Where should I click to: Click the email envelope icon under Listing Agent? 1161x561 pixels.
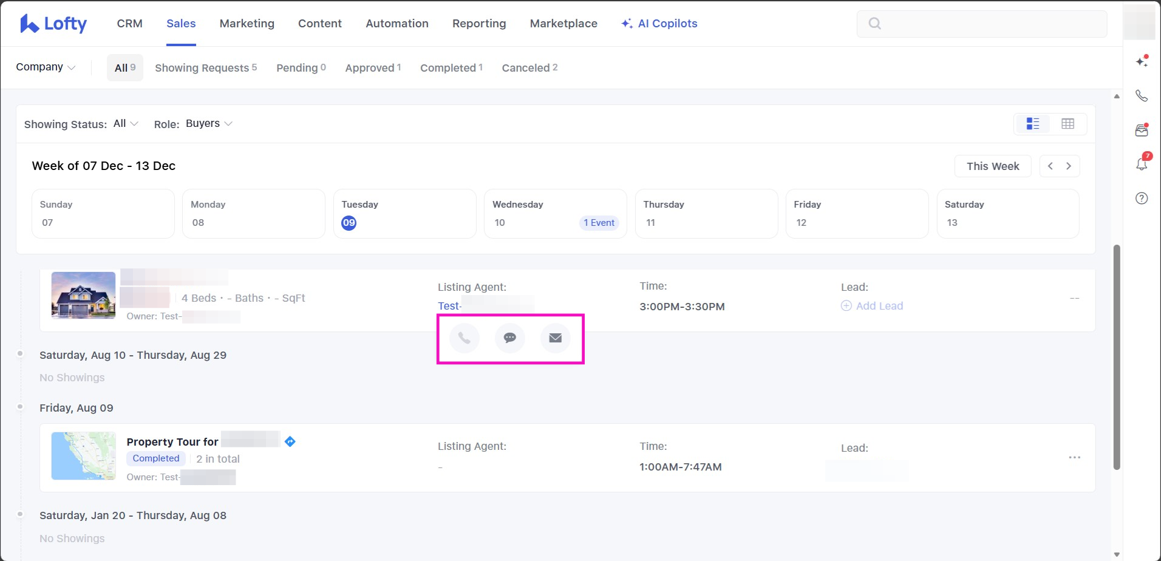[555, 338]
